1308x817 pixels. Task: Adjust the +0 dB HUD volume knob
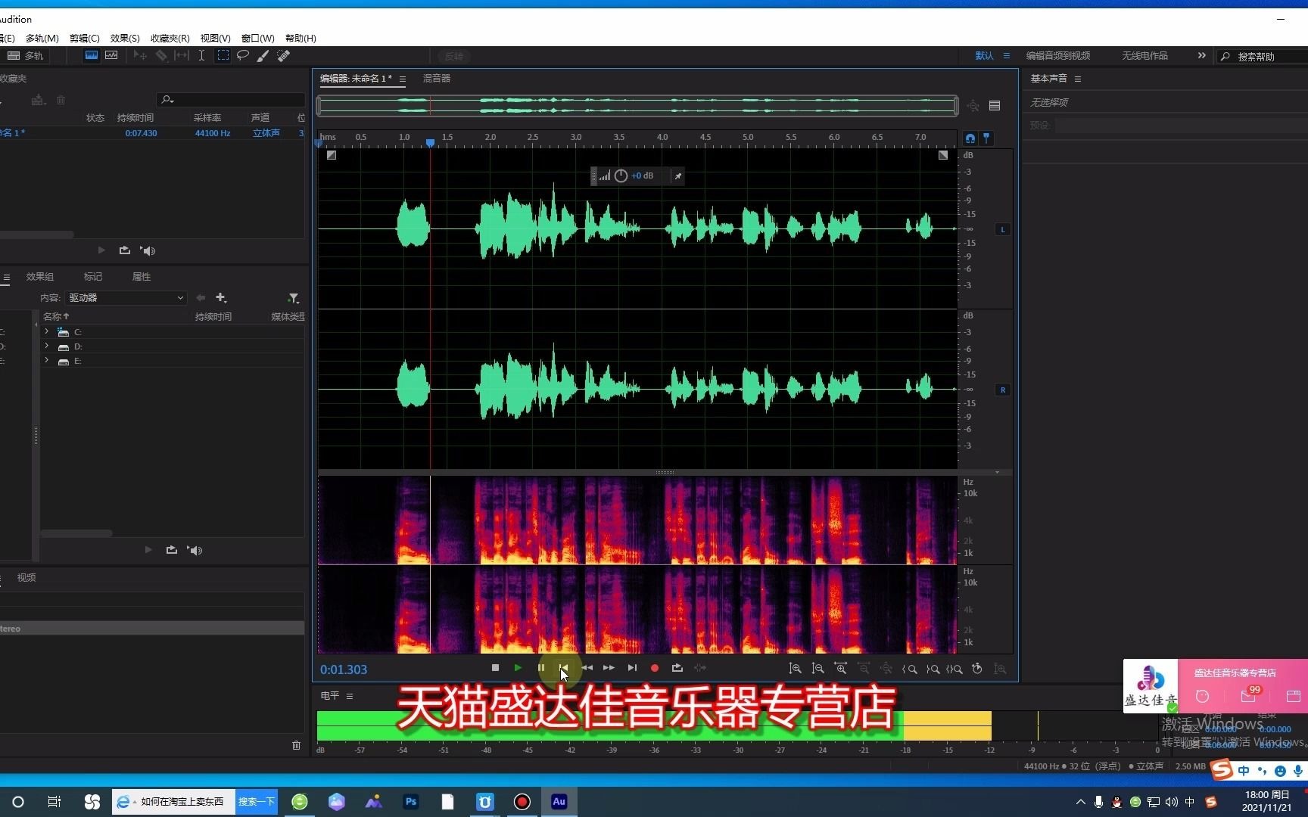tap(621, 176)
